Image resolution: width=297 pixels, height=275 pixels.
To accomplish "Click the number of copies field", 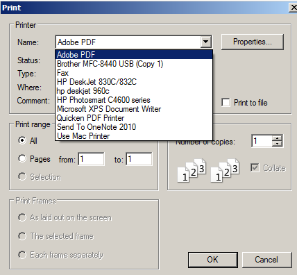I will pyautogui.click(x=262, y=141).
